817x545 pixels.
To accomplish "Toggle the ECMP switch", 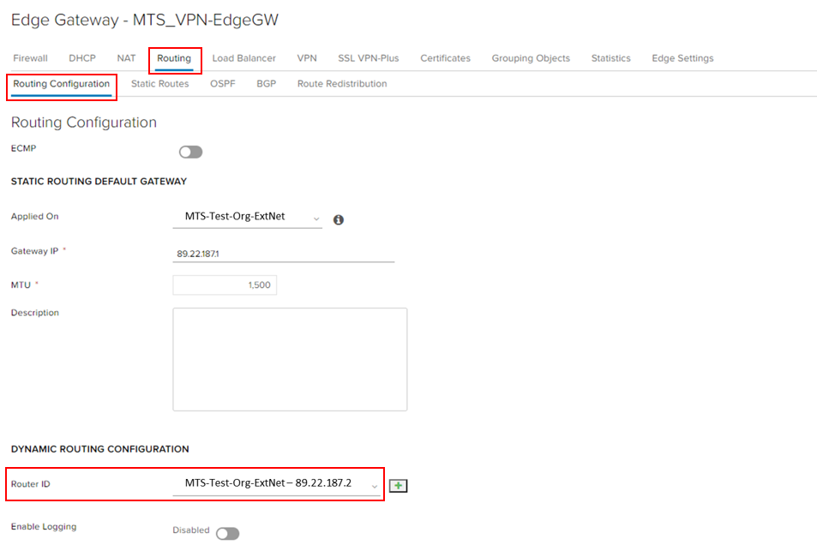I will (x=190, y=152).
